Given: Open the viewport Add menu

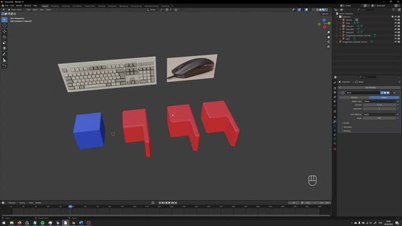Looking at the screenshot, I should pyautogui.click(x=41, y=10).
